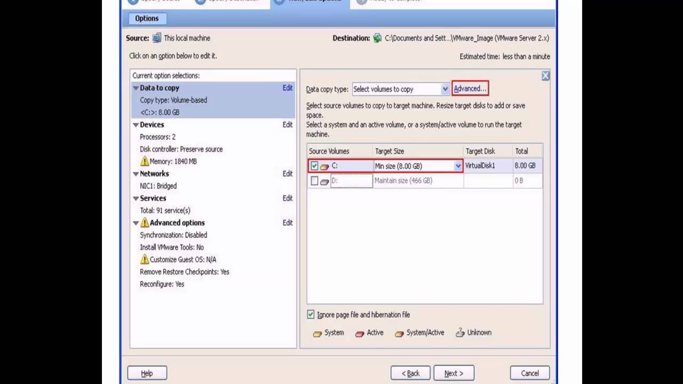The height and width of the screenshot is (384, 683).
Task: Click the source local machine computer icon
Action: pos(156,38)
